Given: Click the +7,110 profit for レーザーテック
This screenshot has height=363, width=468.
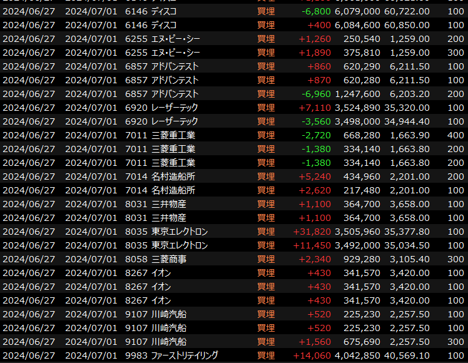Looking at the screenshot, I should point(315,108).
